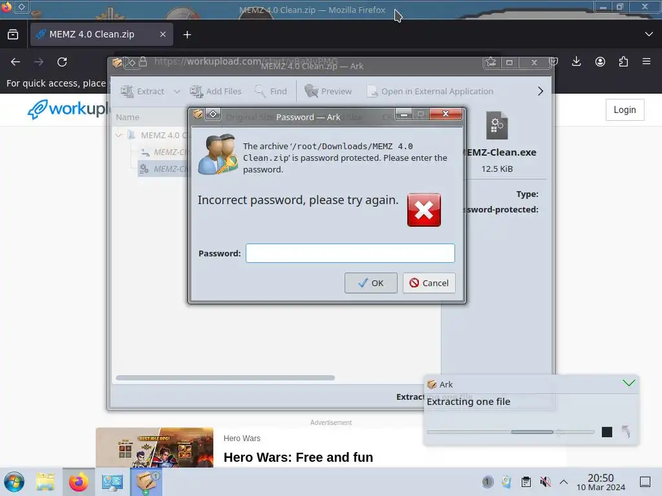Image resolution: width=662 pixels, height=496 pixels.
Task: Open system settings taskbar icon
Action: pyautogui.click(x=112, y=482)
